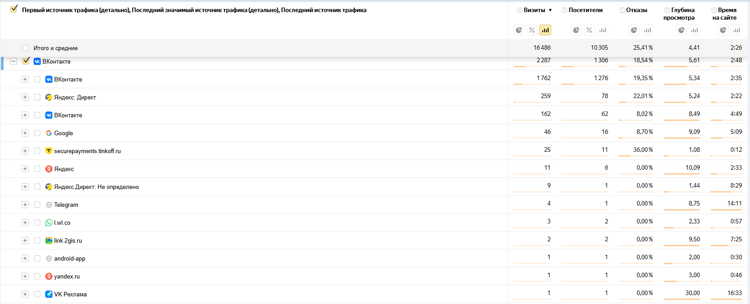The image size is (750, 304).
Task: Check the Telegram row checkbox
Action: coord(37,205)
